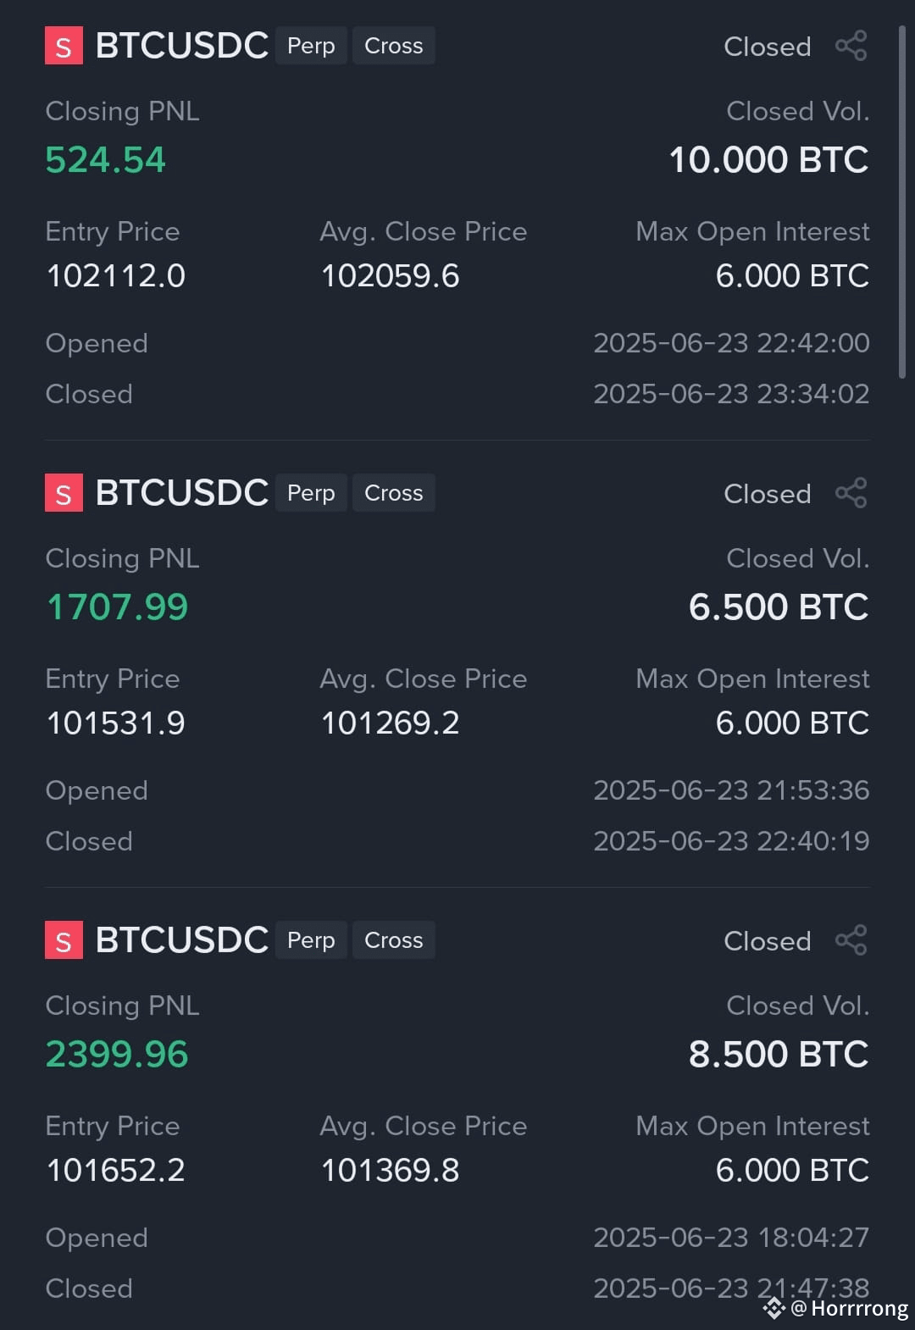This screenshot has width=915, height=1330.
Task: Click the vertical scrollbar on right edge
Action: point(902,202)
